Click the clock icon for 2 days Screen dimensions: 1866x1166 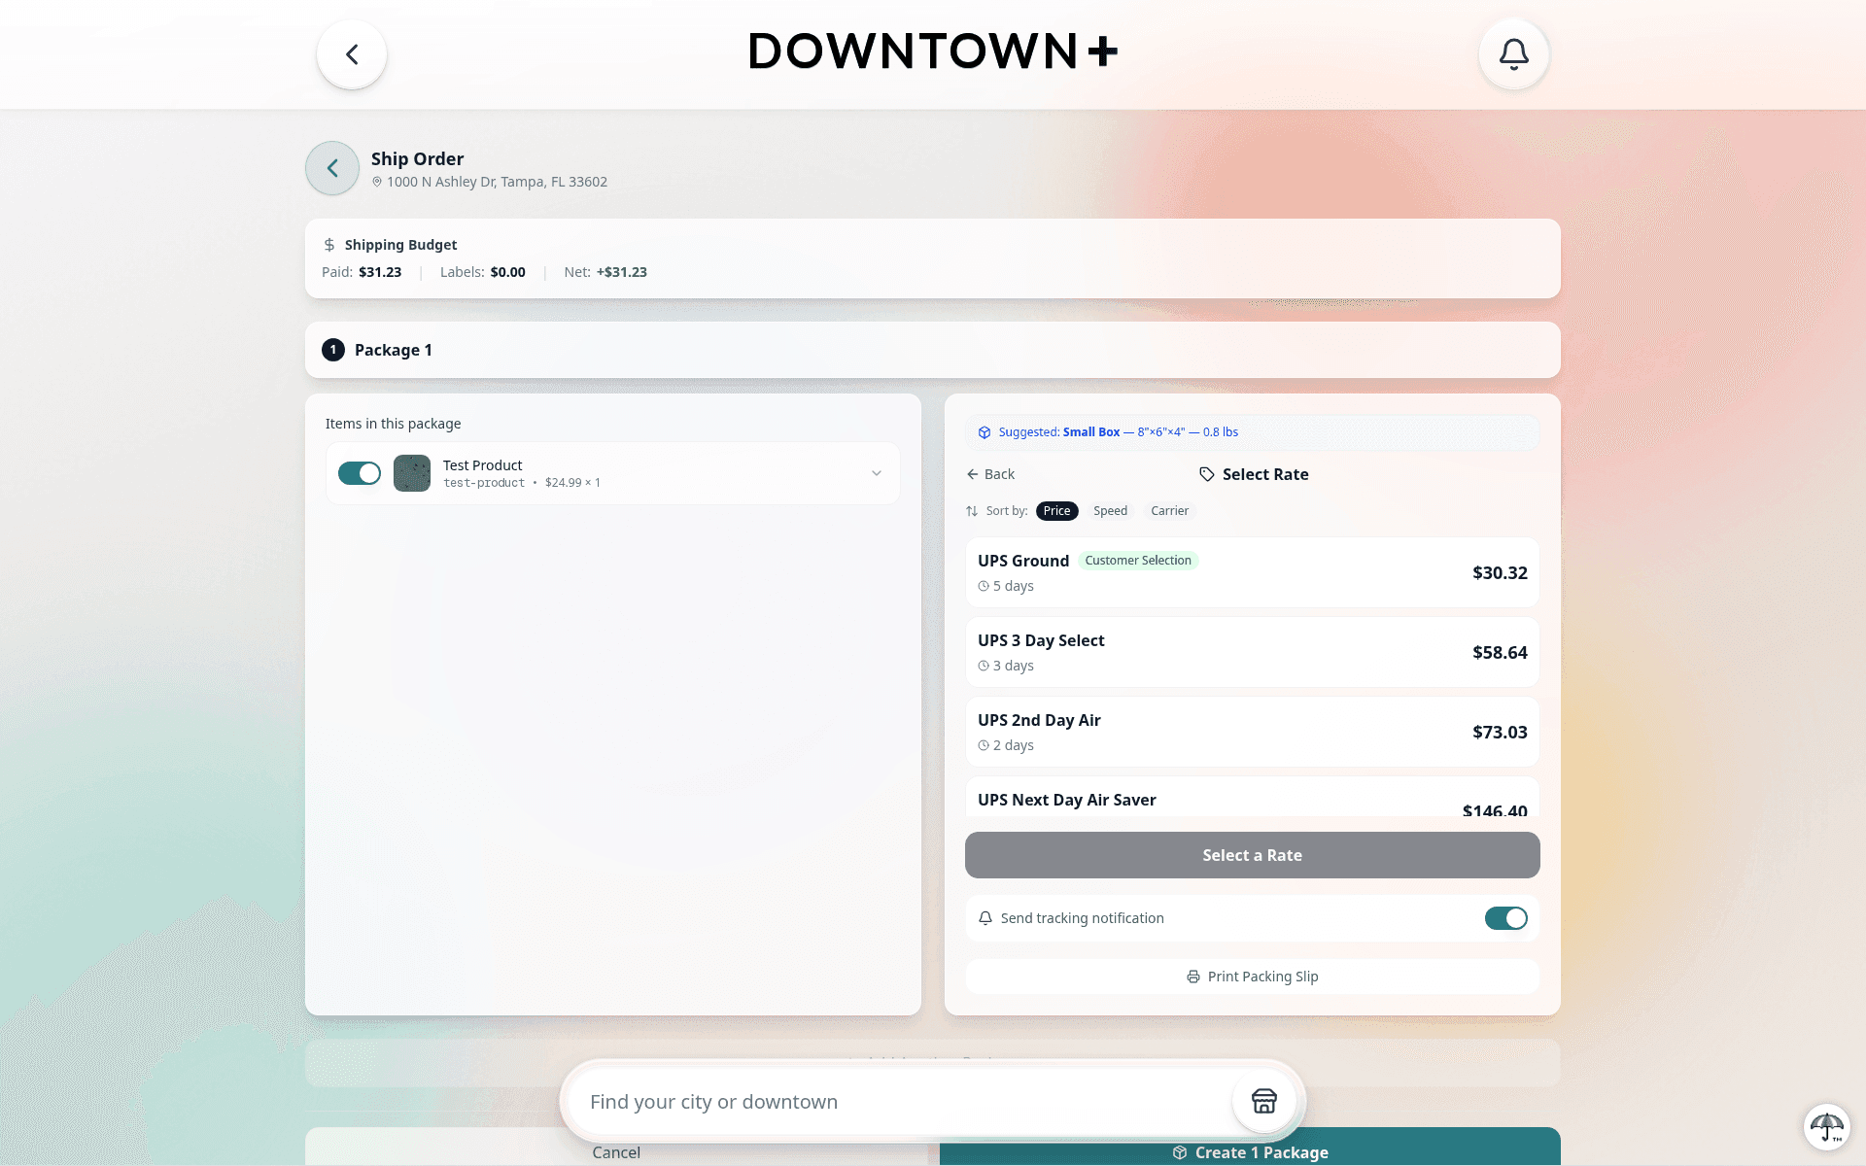click(984, 745)
